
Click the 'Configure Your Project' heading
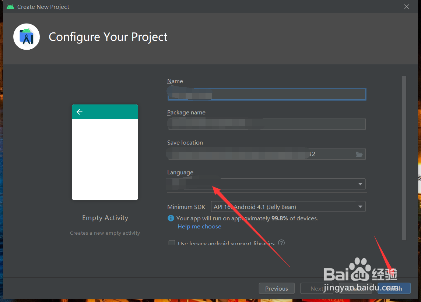click(x=108, y=37)
